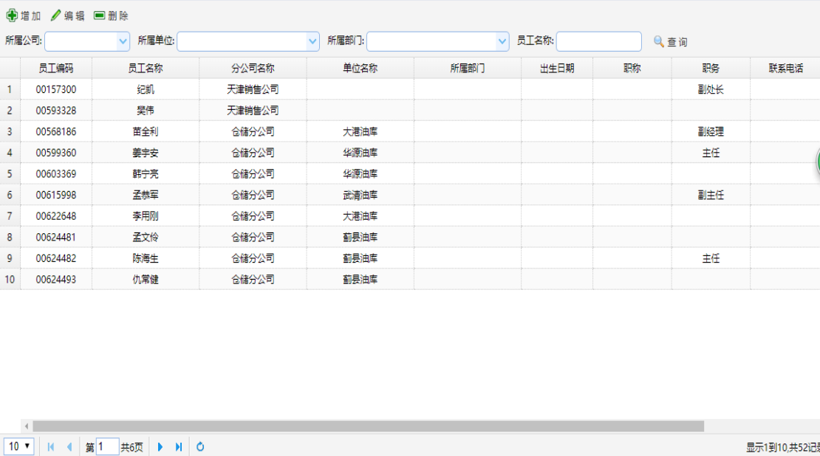Click row number 10 cell
This screenshot has width=820, height=456.
(10, 280)
